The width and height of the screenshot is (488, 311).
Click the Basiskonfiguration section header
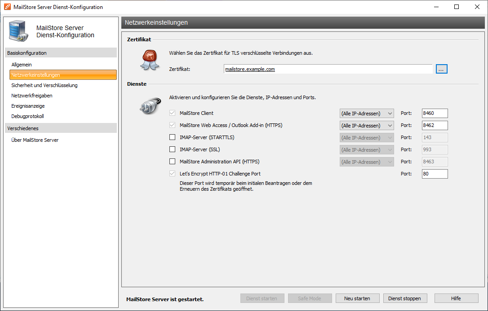coord(61,53)
